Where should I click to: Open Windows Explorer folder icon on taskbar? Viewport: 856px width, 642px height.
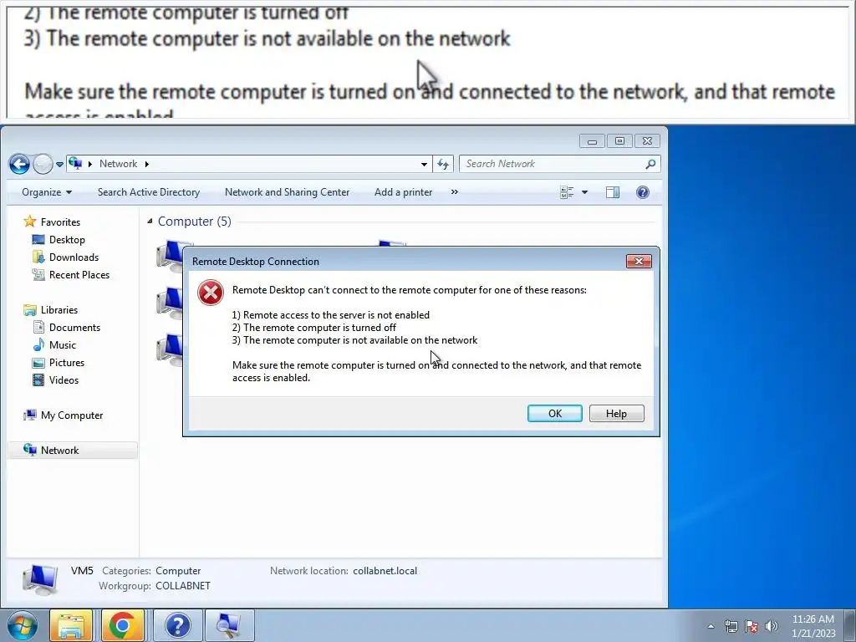71,625
